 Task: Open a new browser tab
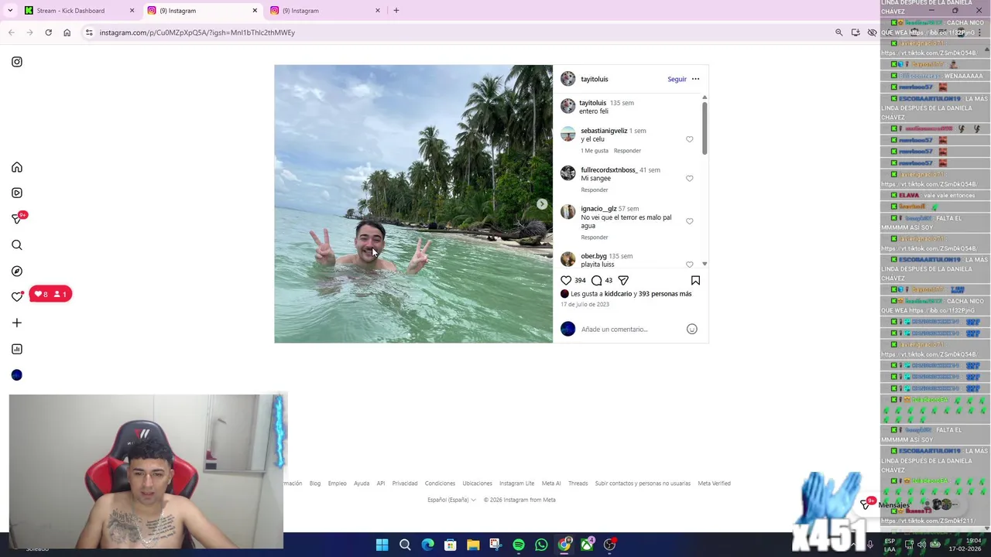point(396,11)
